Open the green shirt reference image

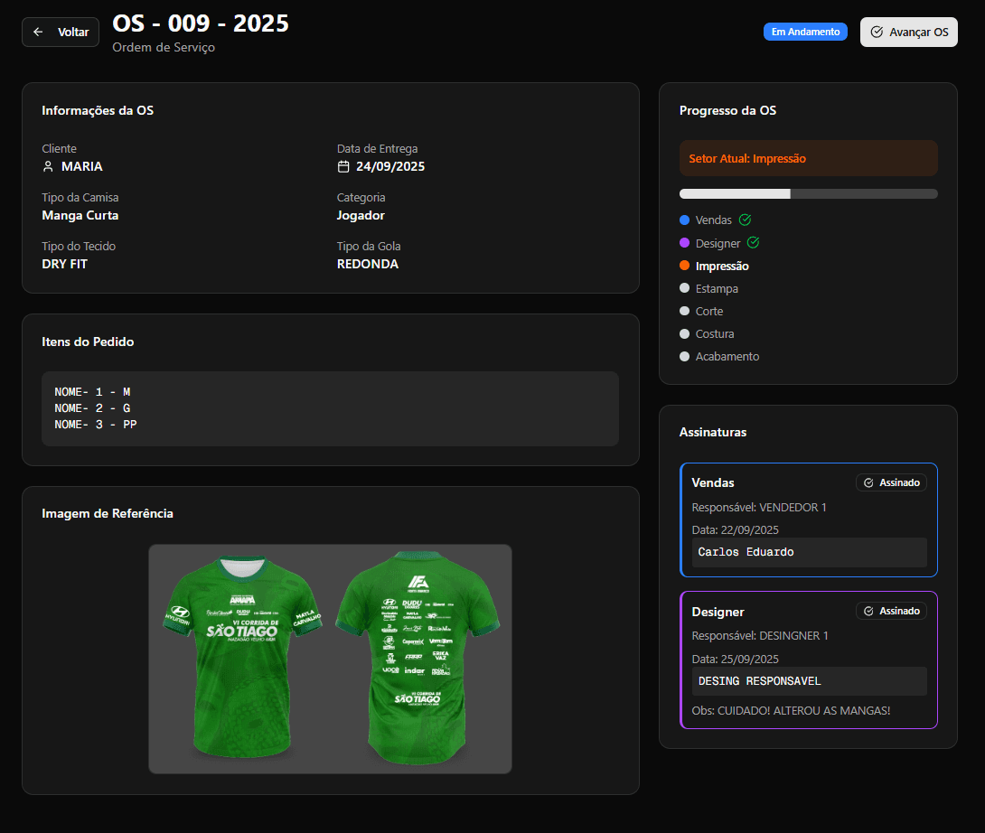pyautogui.click(x=330, y=659)
